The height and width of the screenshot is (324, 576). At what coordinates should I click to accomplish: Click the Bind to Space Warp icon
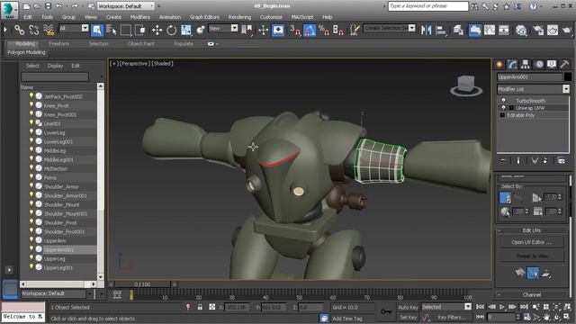pos(49,30)
